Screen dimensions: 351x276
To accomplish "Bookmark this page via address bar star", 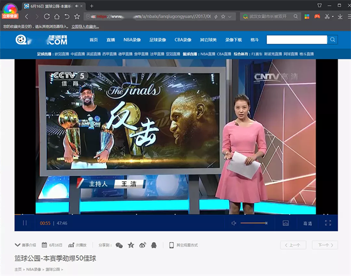I will [223, 16].
